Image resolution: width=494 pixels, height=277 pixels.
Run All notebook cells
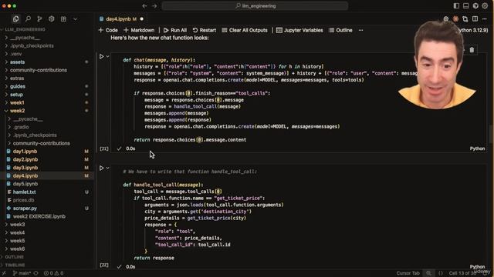click(x=175, y=30)
